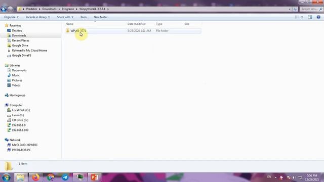
Task: Click the volume tray icon
Action: click(294, 177)
